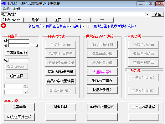Click the 跳转 (Enter) button

click(12, 20)
